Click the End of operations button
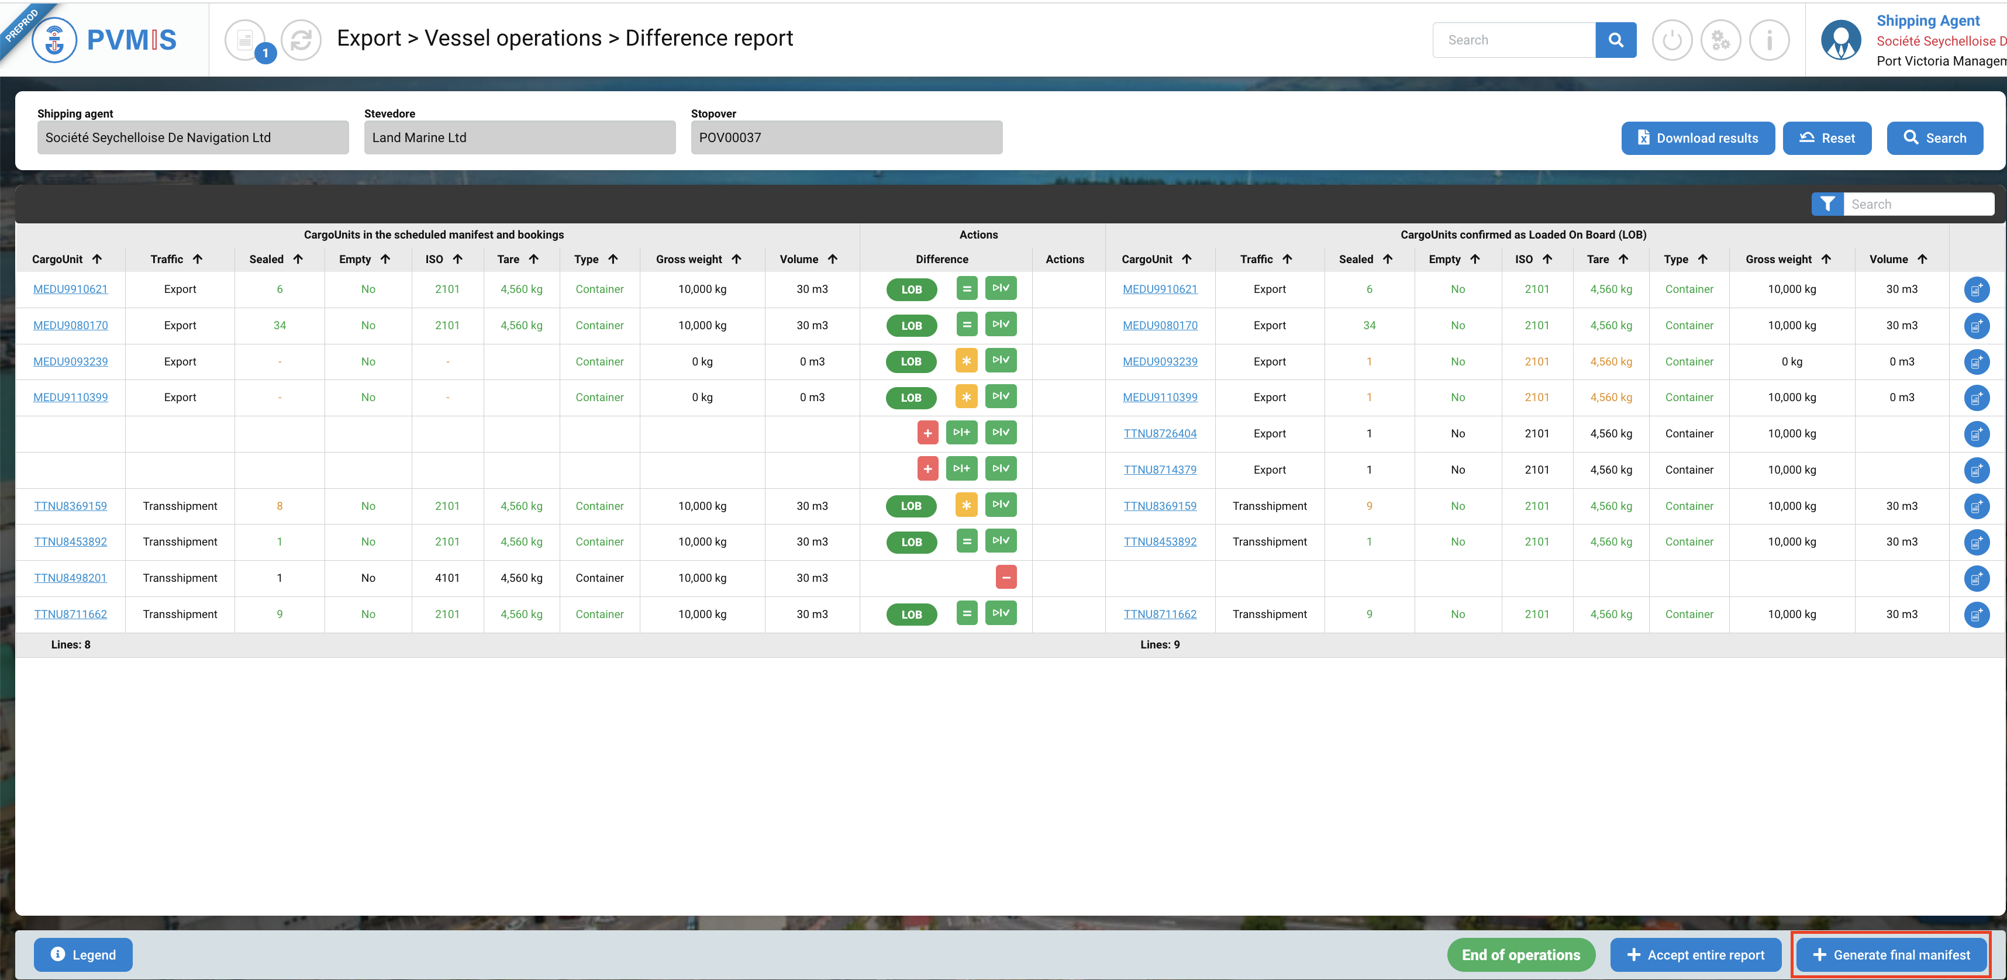Viewport: 2007px width, 980px height. (1520, 954)
